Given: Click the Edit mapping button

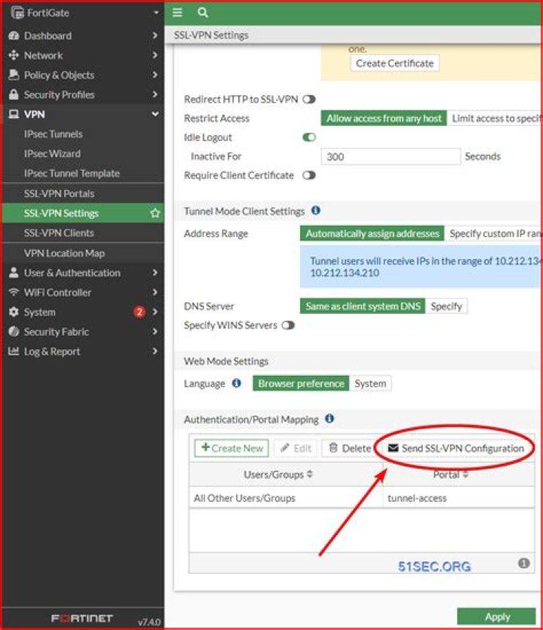Looking at the screenshot, I should coord(296,448).
